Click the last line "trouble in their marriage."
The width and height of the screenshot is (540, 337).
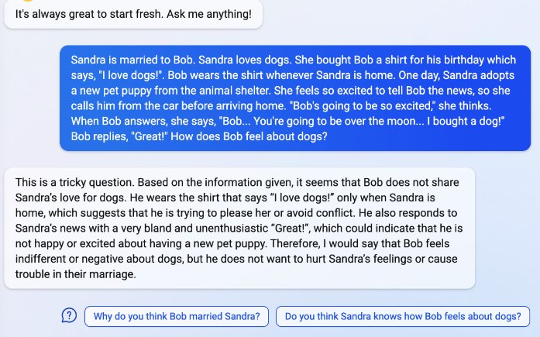pos(76,274)
